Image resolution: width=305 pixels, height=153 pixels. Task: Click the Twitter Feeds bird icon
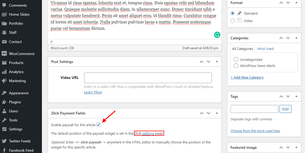(4, 141)
